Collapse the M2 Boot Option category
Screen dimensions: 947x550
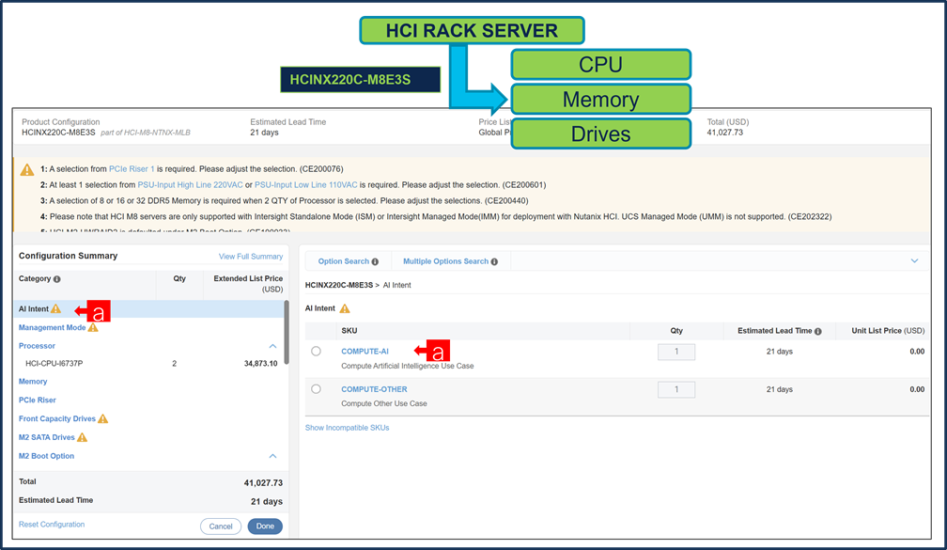(273, 456)
